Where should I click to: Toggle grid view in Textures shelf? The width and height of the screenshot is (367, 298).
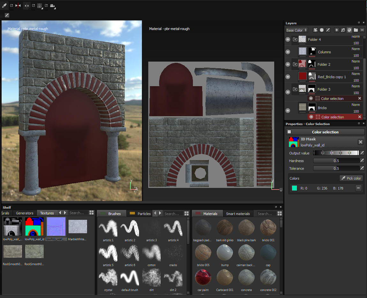(x=92, y=213)
